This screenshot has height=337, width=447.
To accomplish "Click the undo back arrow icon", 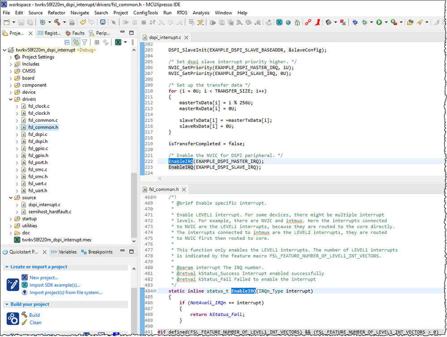I will pyautogui.click(x=83, y=22).
